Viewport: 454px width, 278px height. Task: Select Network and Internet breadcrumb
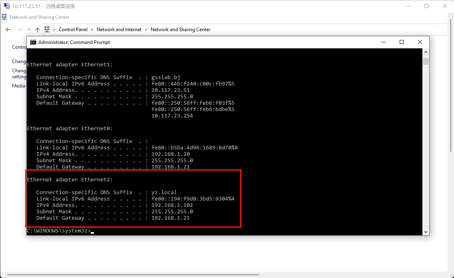119,30
